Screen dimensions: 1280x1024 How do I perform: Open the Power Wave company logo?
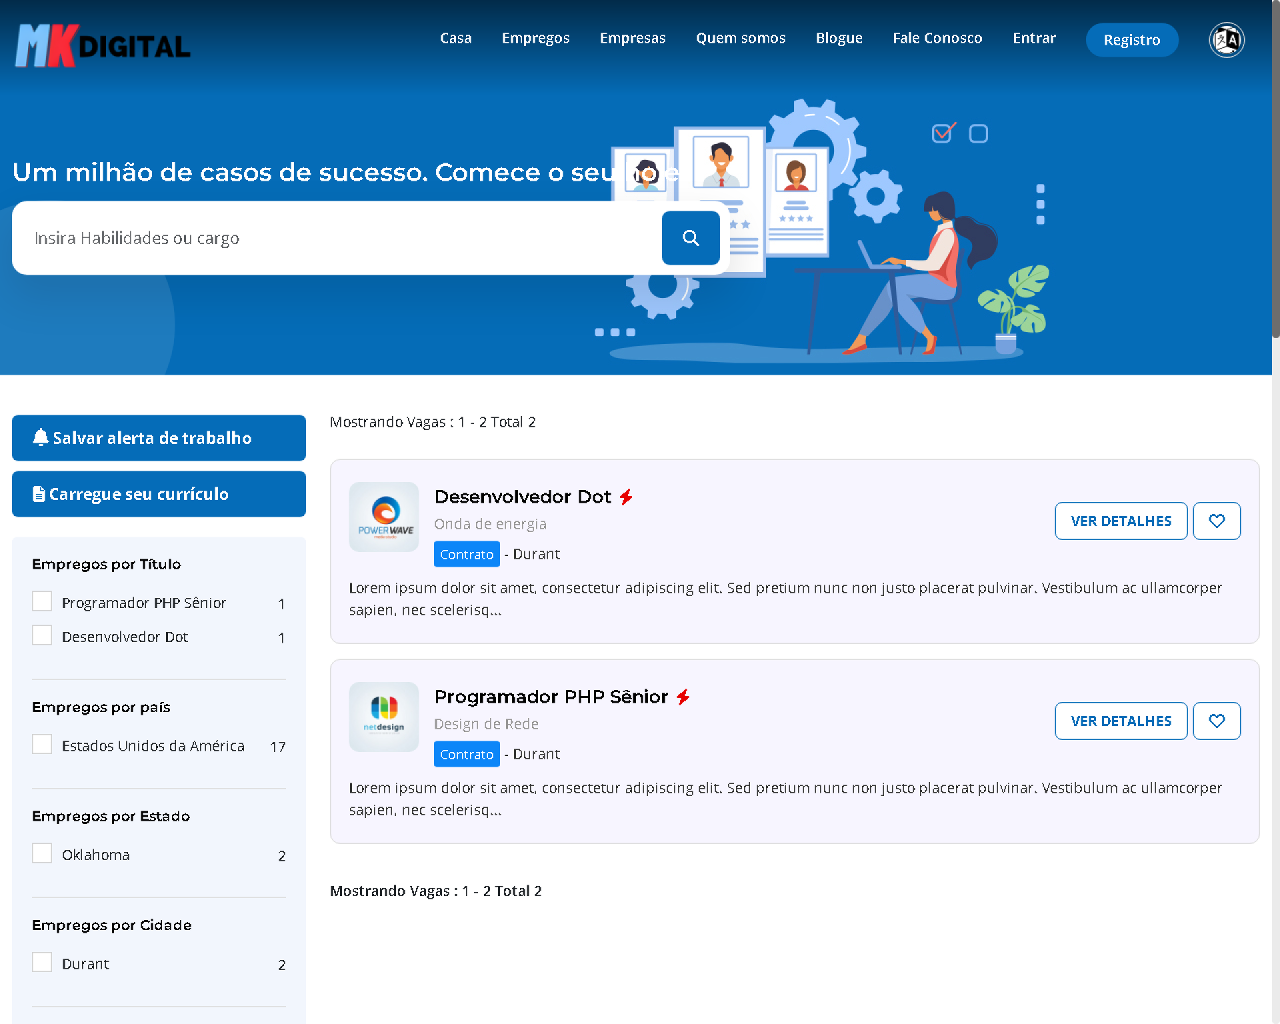pyautogui.click(x=384, y=517)
